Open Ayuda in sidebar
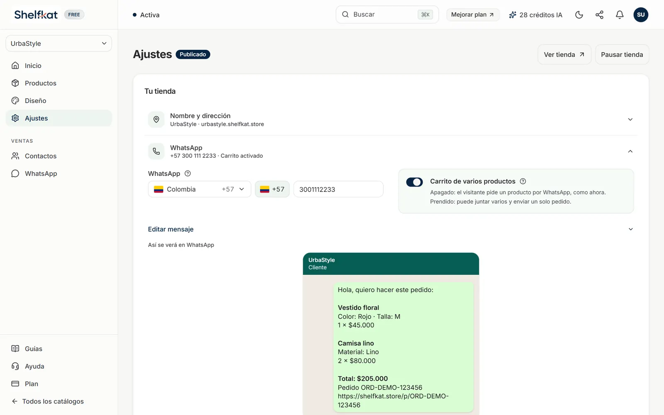The width and height of the screenshot is (664, 415). pos(59,366)
